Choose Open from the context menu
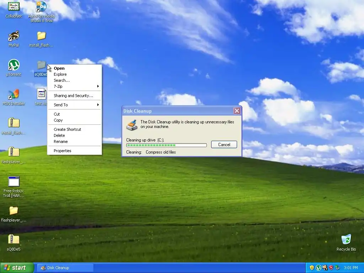 (x=75, y=68)
